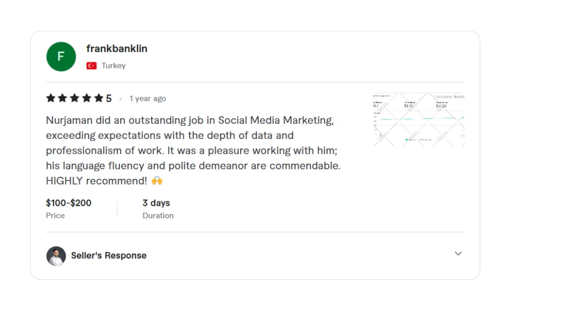This screenshot has height=312, width=573.
Task: Open the "Seller's Response" section label
Action: (x=109, y=255)
